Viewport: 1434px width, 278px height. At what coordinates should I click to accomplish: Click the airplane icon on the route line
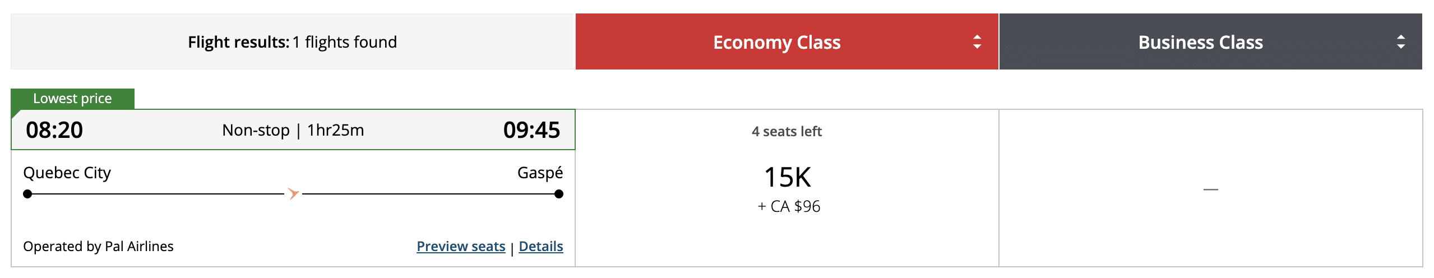point(293,194)
